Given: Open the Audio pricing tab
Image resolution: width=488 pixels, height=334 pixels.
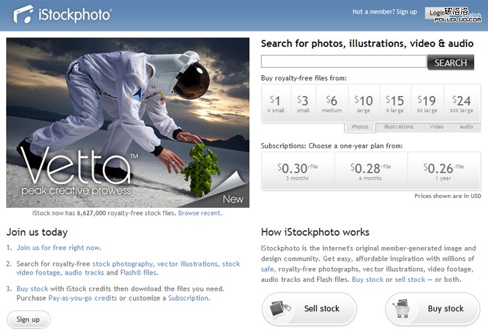Looking at the screenshot, I should tap(466, 126).
